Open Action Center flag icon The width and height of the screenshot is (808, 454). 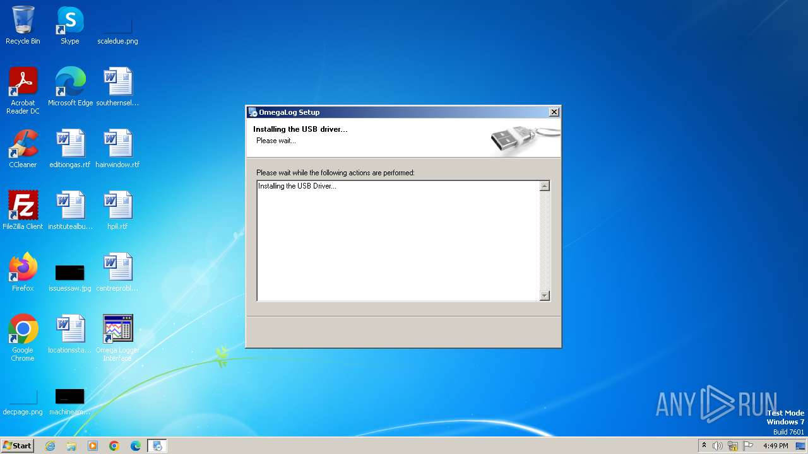[748, 446]
